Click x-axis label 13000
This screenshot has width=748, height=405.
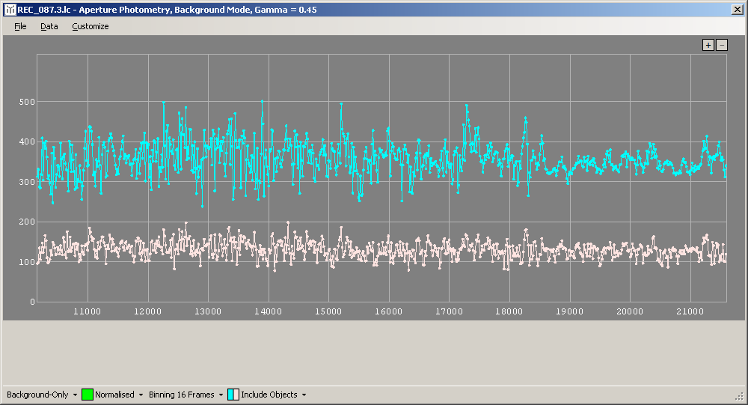(208, 311)
